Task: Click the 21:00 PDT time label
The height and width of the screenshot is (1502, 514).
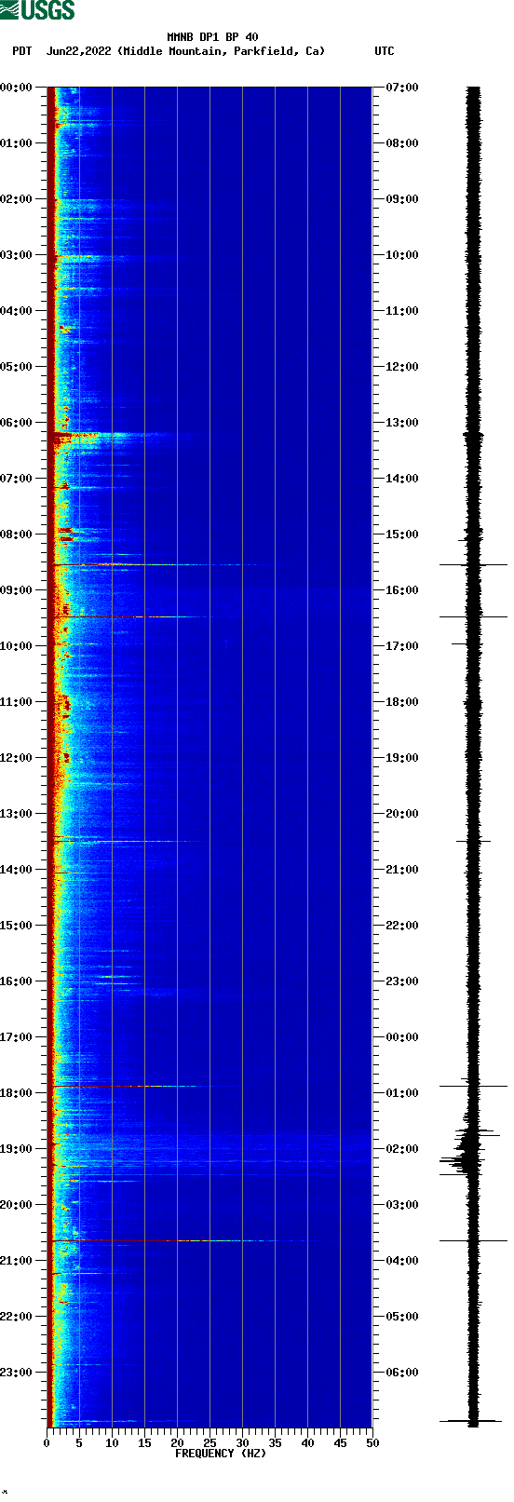Action: click(x=17, y=1261)
